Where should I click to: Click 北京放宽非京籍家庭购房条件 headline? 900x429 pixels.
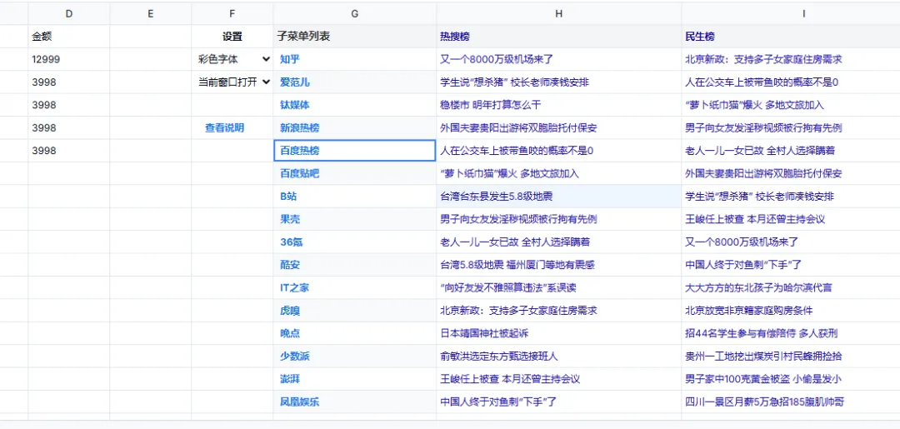[x=749, y=311]
